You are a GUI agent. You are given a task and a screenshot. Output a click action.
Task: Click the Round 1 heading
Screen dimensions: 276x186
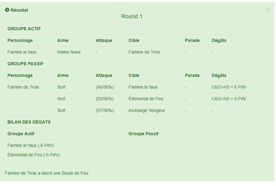coord(132,16)
